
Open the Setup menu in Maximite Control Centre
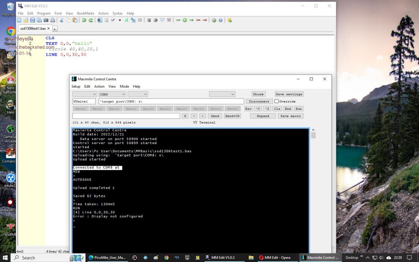click(x=76, y=86)
